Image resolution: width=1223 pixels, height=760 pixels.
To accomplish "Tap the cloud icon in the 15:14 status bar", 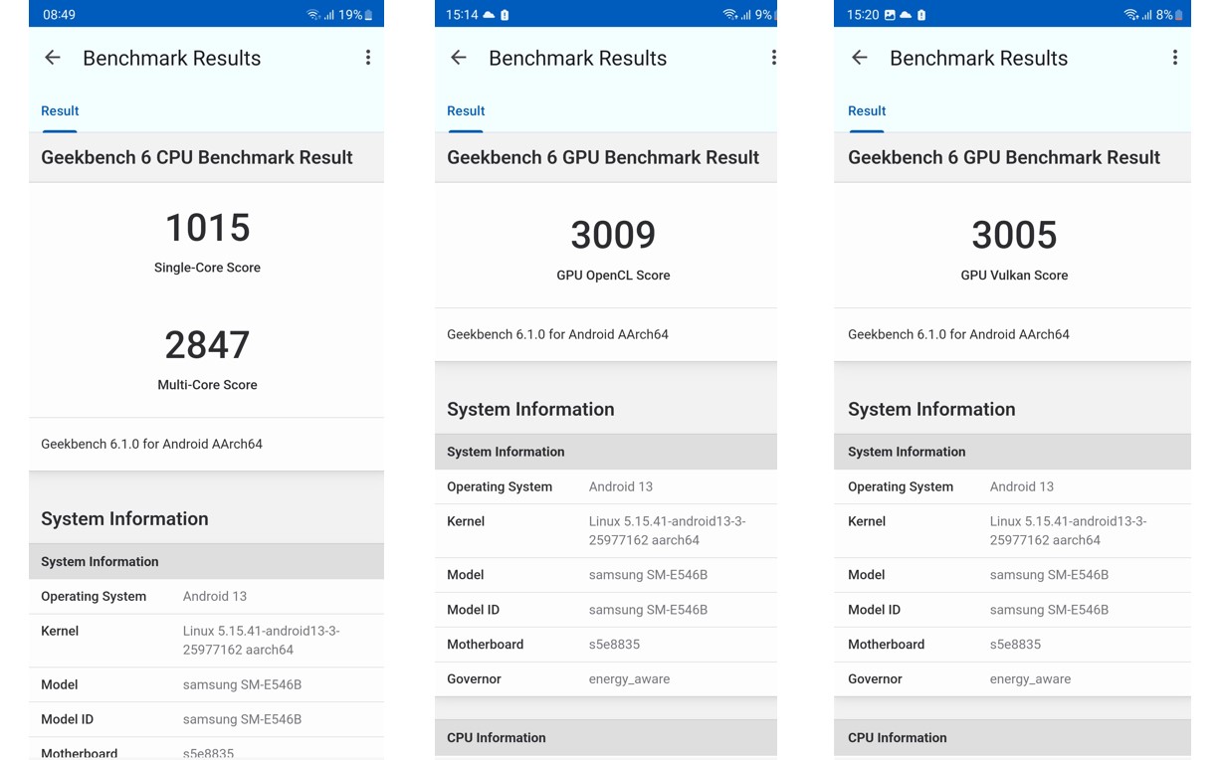I will click(x=489, y=15).
